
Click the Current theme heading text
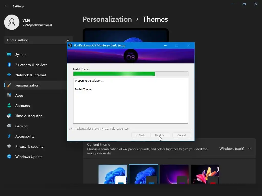(99, 144)
